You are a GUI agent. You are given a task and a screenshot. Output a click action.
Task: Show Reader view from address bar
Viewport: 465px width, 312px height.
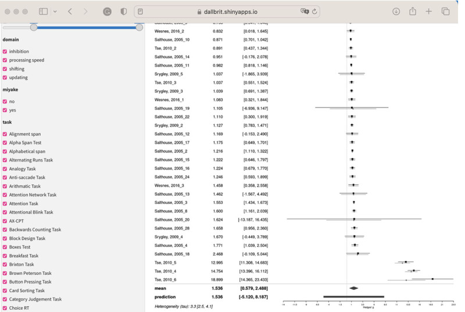point(141,11)
